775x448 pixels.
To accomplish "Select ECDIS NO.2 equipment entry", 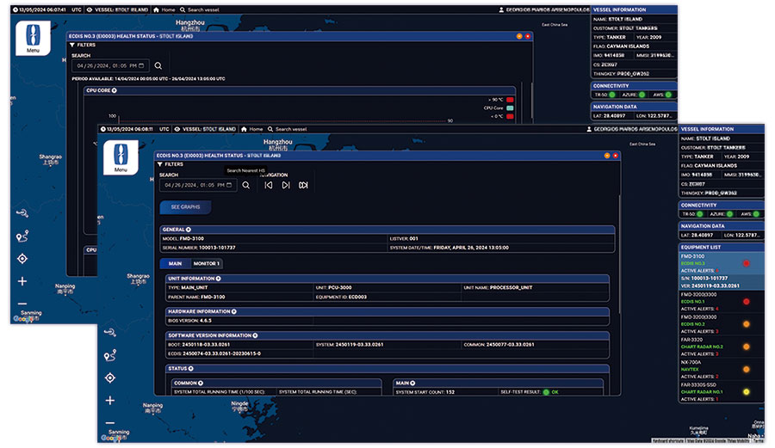I will 721,324.
